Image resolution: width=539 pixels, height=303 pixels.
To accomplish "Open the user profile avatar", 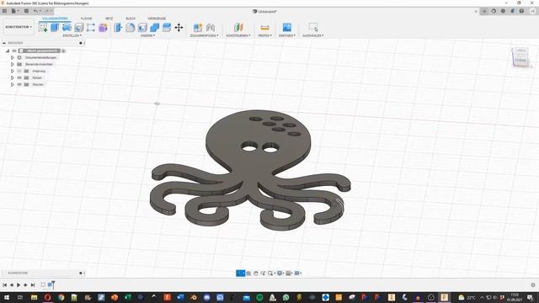I will [532, 11].
